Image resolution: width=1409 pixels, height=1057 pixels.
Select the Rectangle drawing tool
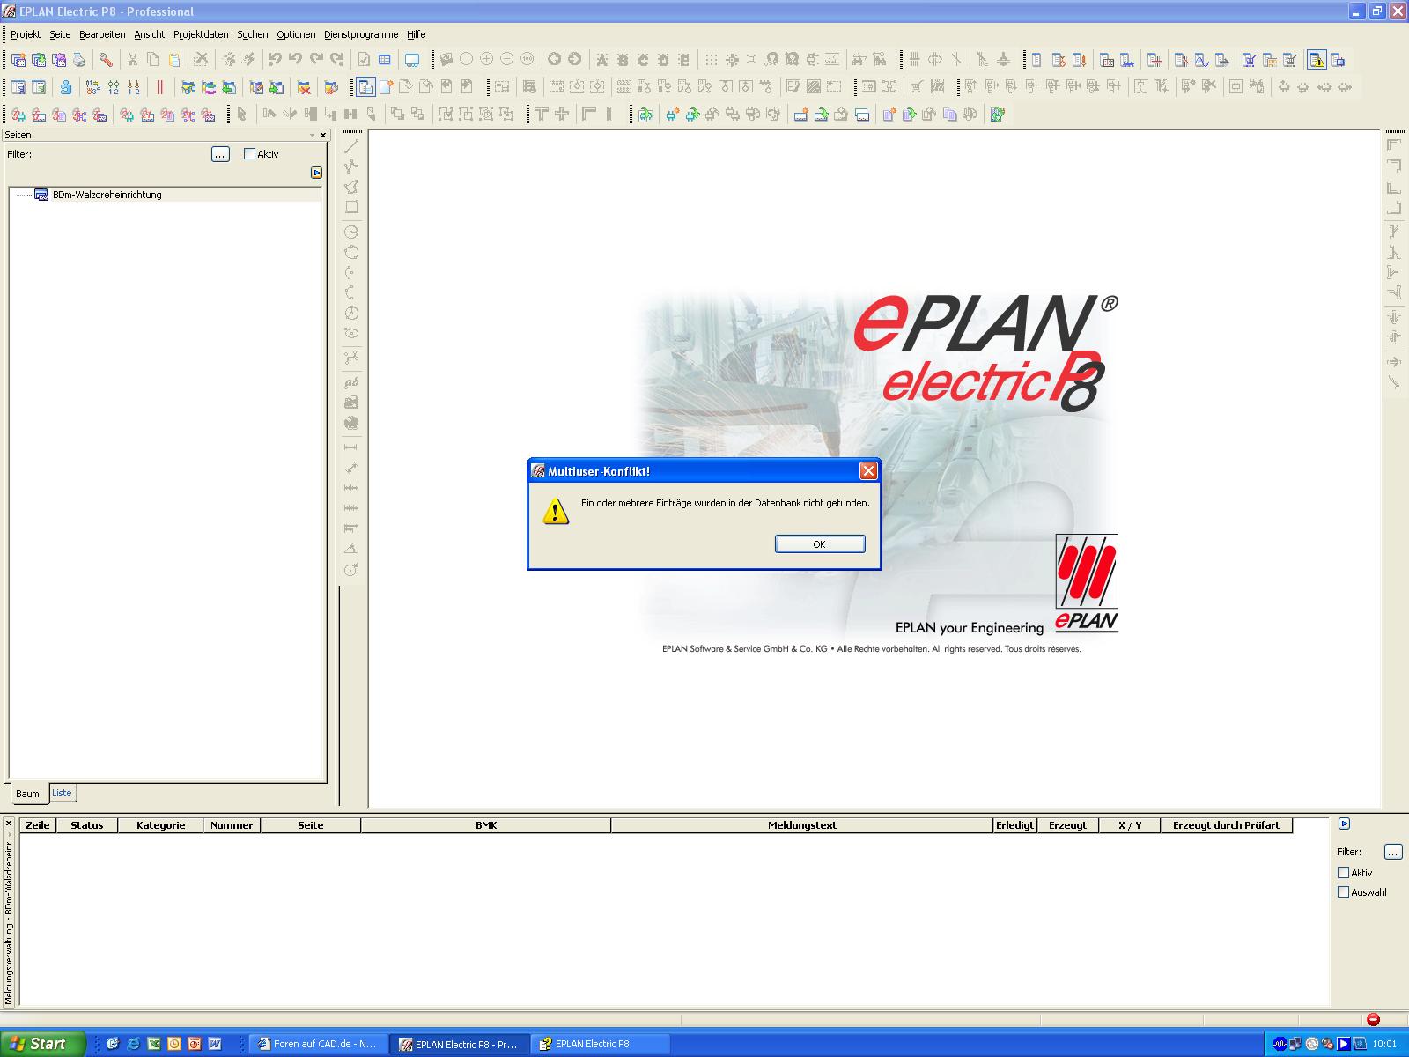351,207
